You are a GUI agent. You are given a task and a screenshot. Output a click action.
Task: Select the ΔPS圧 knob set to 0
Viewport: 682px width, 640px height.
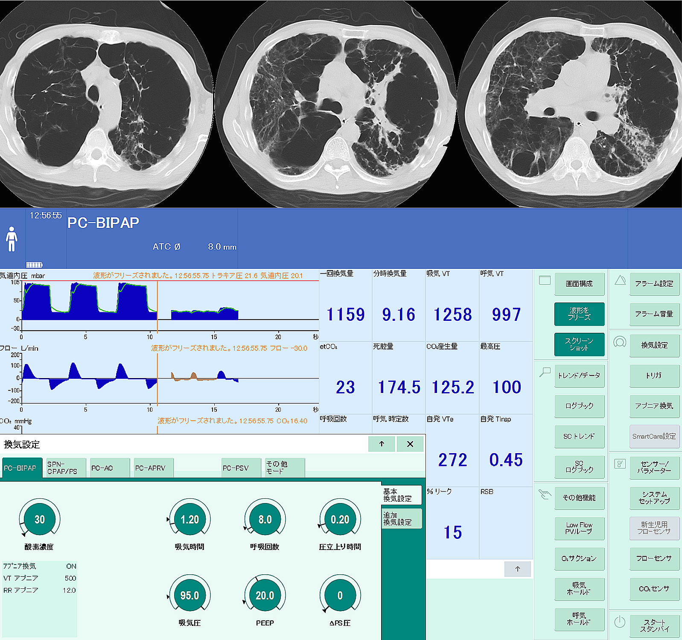click(340, 595)
